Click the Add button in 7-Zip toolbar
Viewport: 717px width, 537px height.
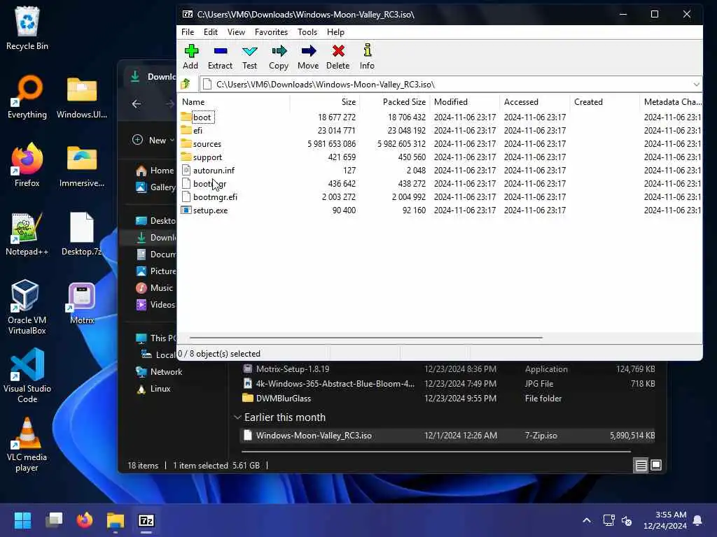tap(190, 57)
